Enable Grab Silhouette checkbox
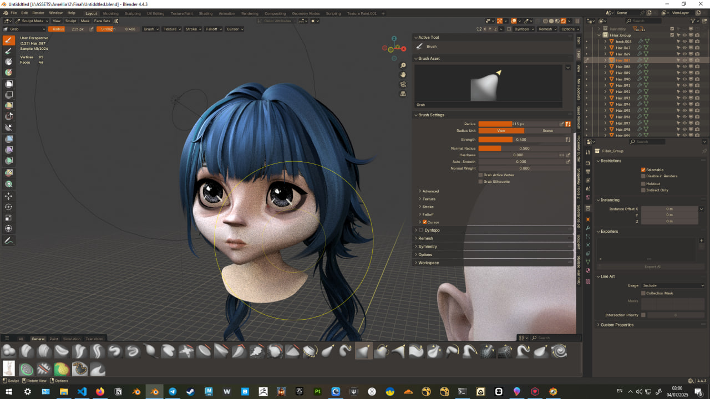Viewport: 710px width, 399px height. pyautogui.click(x=480, y=182)
